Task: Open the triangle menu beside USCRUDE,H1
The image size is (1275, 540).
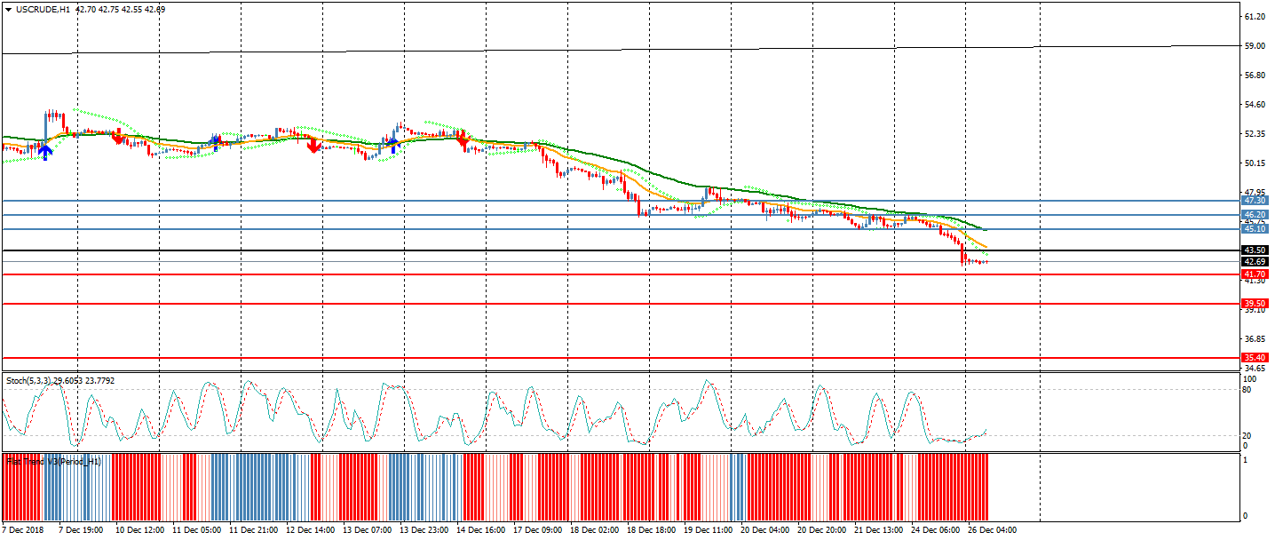Action: pyautogui.click(x=8, y=10)
